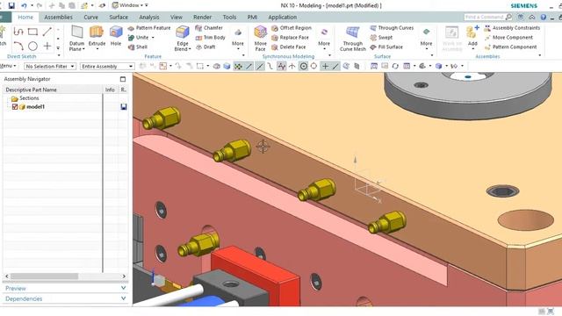Open the Entire Assembly scope dropdown
The height and width of the screenshot is (316, 562).
click(107, 67)
